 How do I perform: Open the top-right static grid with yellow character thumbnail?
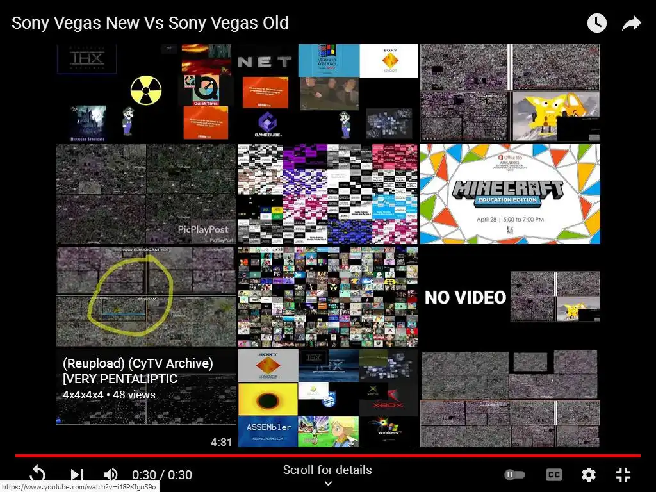[x=510, y=93]
